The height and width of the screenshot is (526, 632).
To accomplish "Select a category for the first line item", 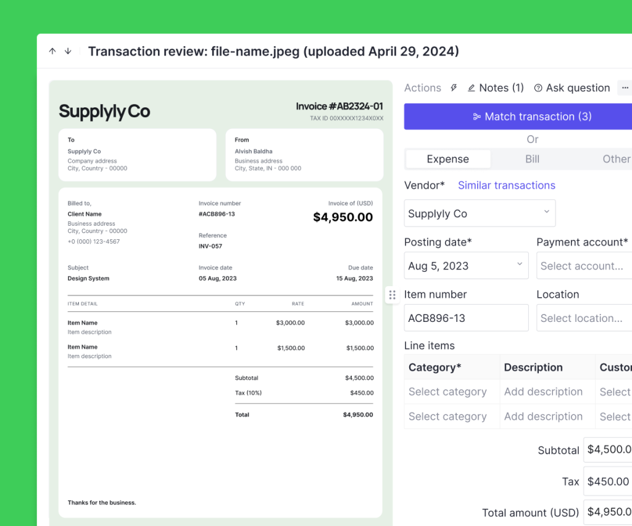I will tap(447, 392).
